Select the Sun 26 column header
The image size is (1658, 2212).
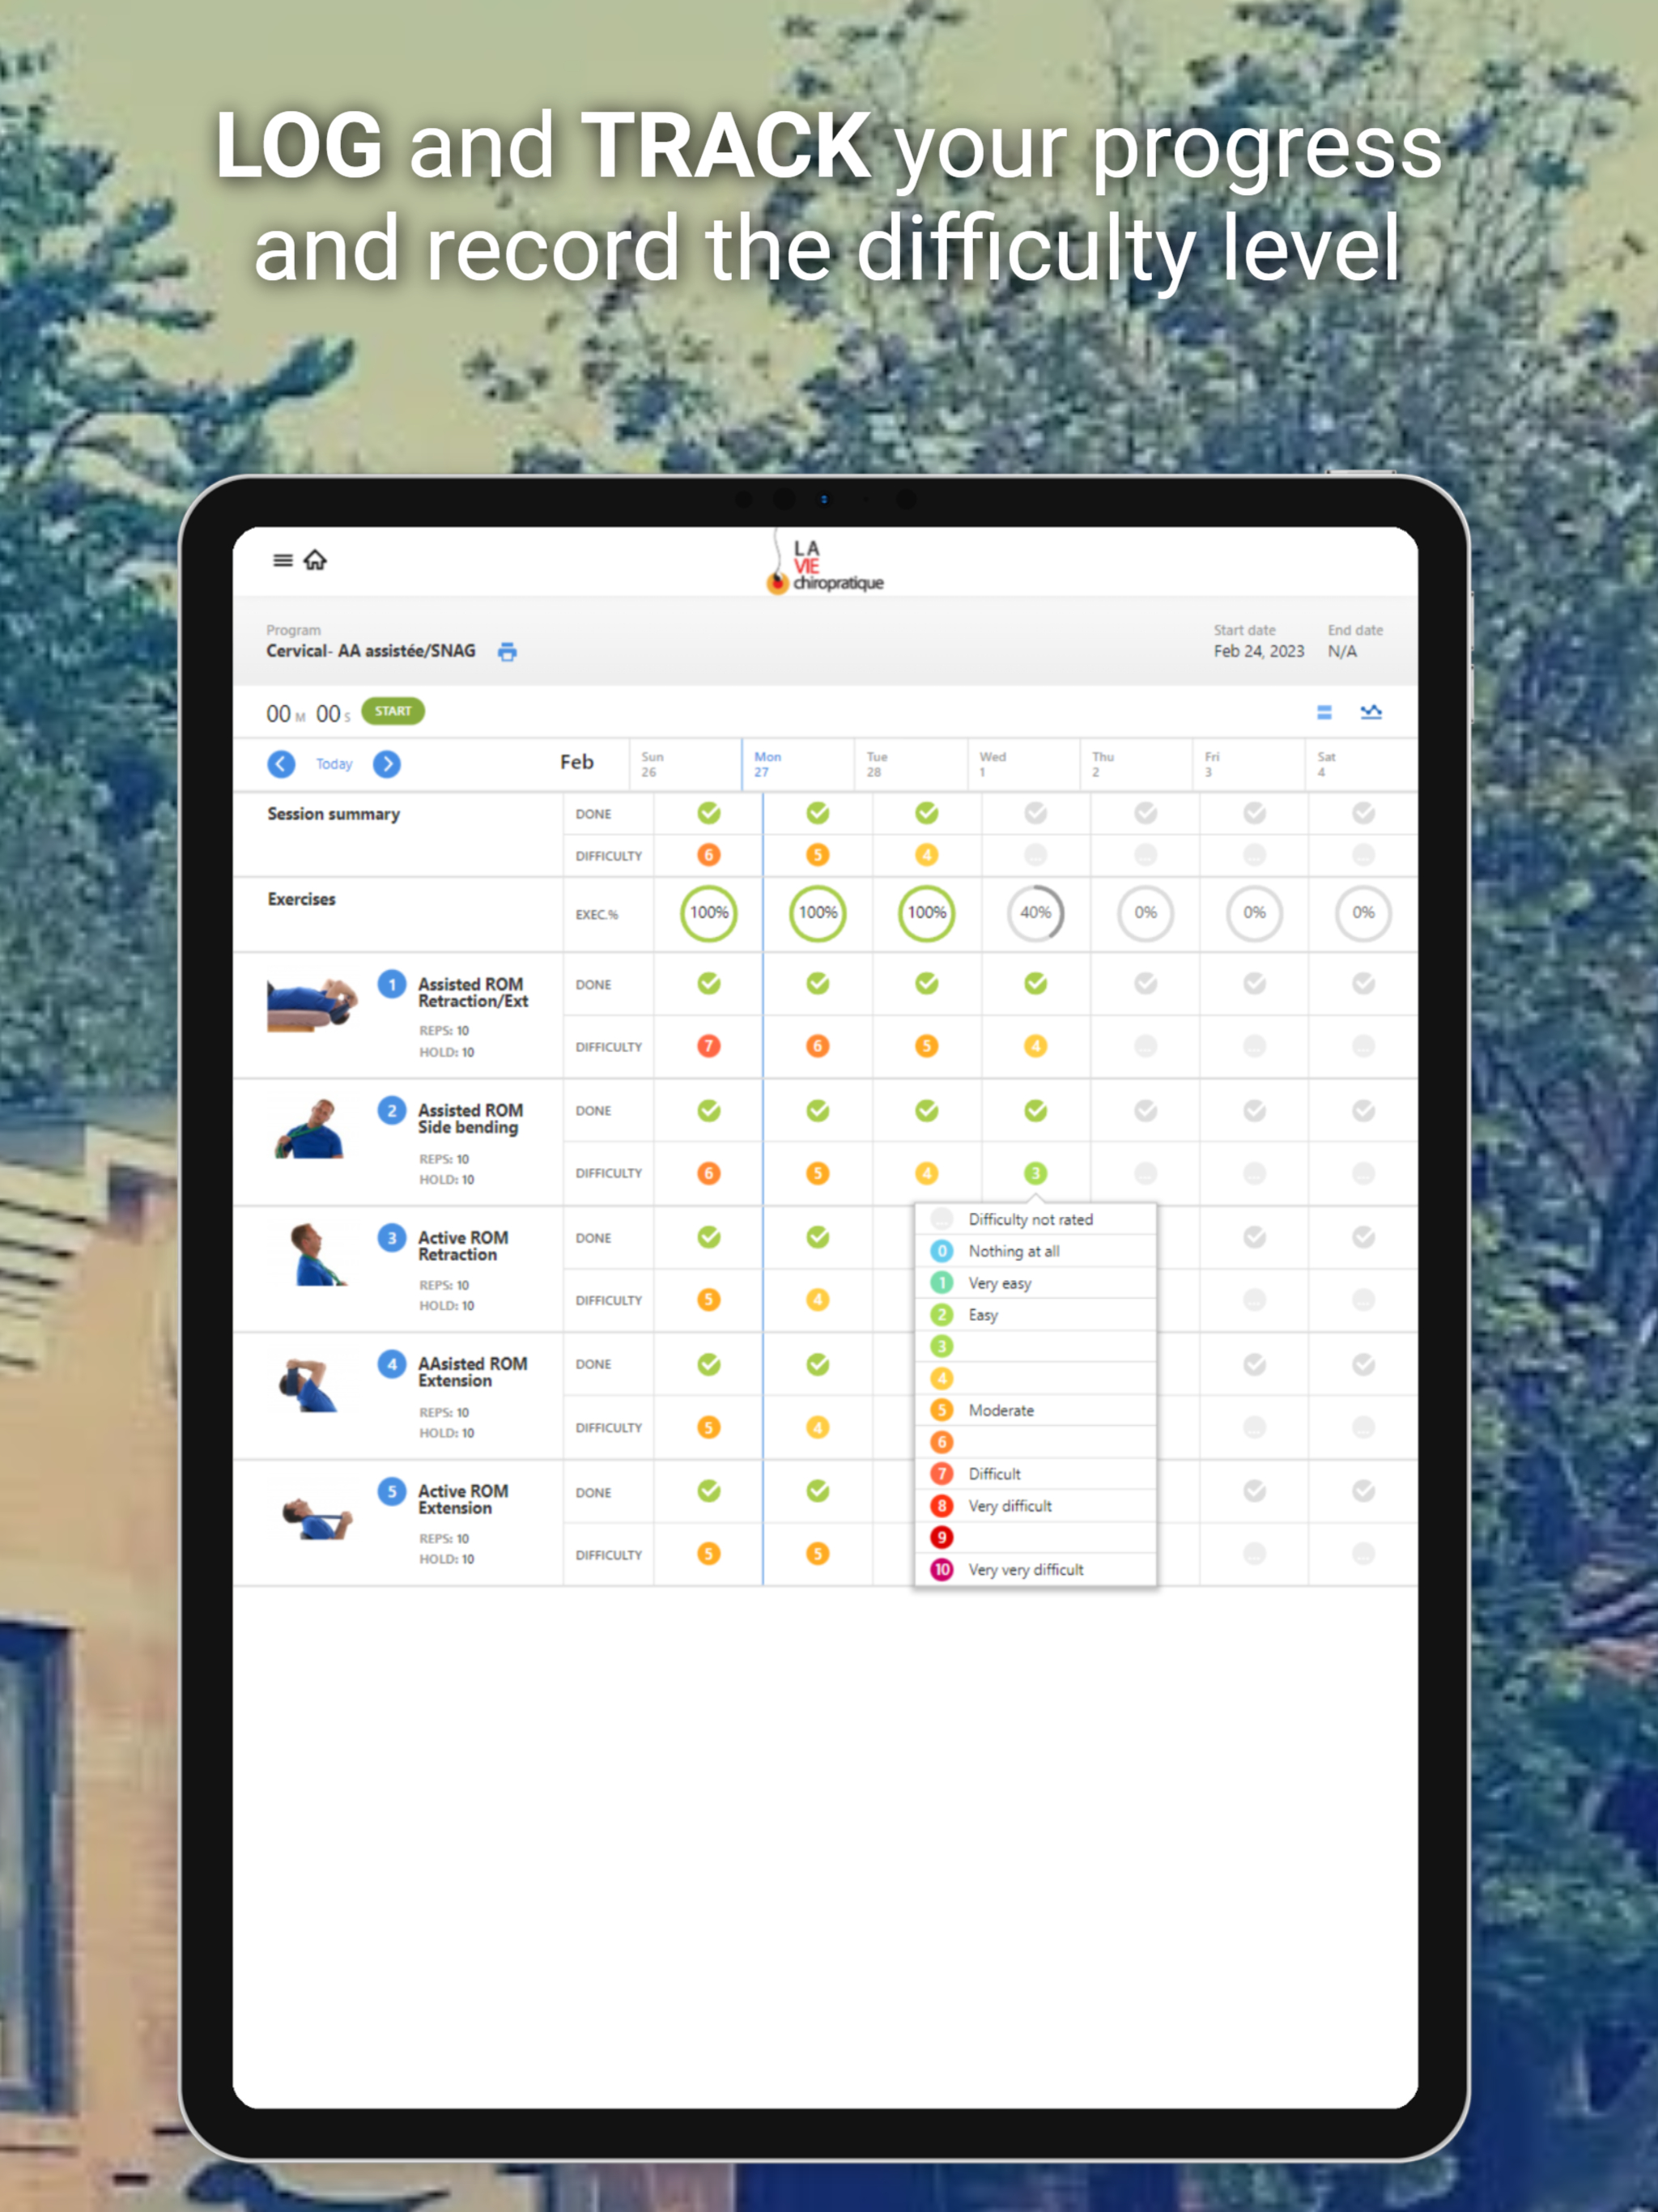686,765
